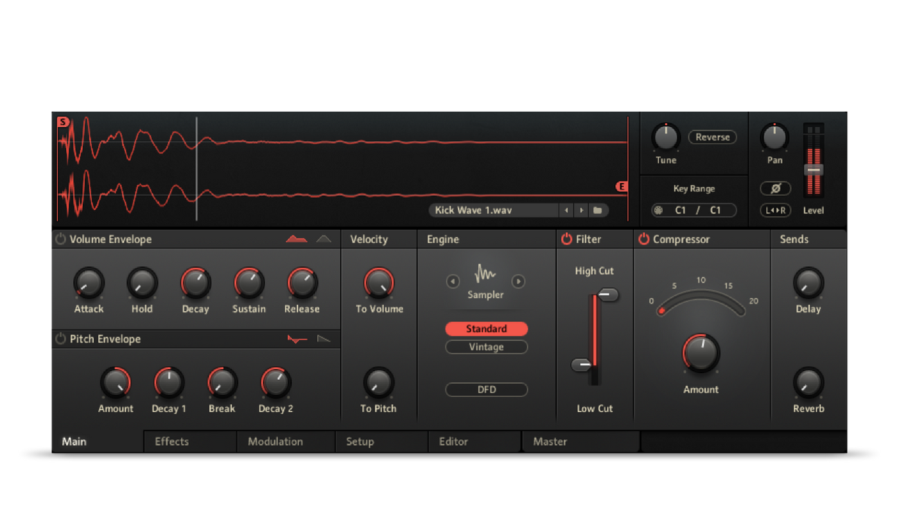Screen dimensions: 899x512
Task: Toggle the L/R channel swap button
Action: (775, 210)
